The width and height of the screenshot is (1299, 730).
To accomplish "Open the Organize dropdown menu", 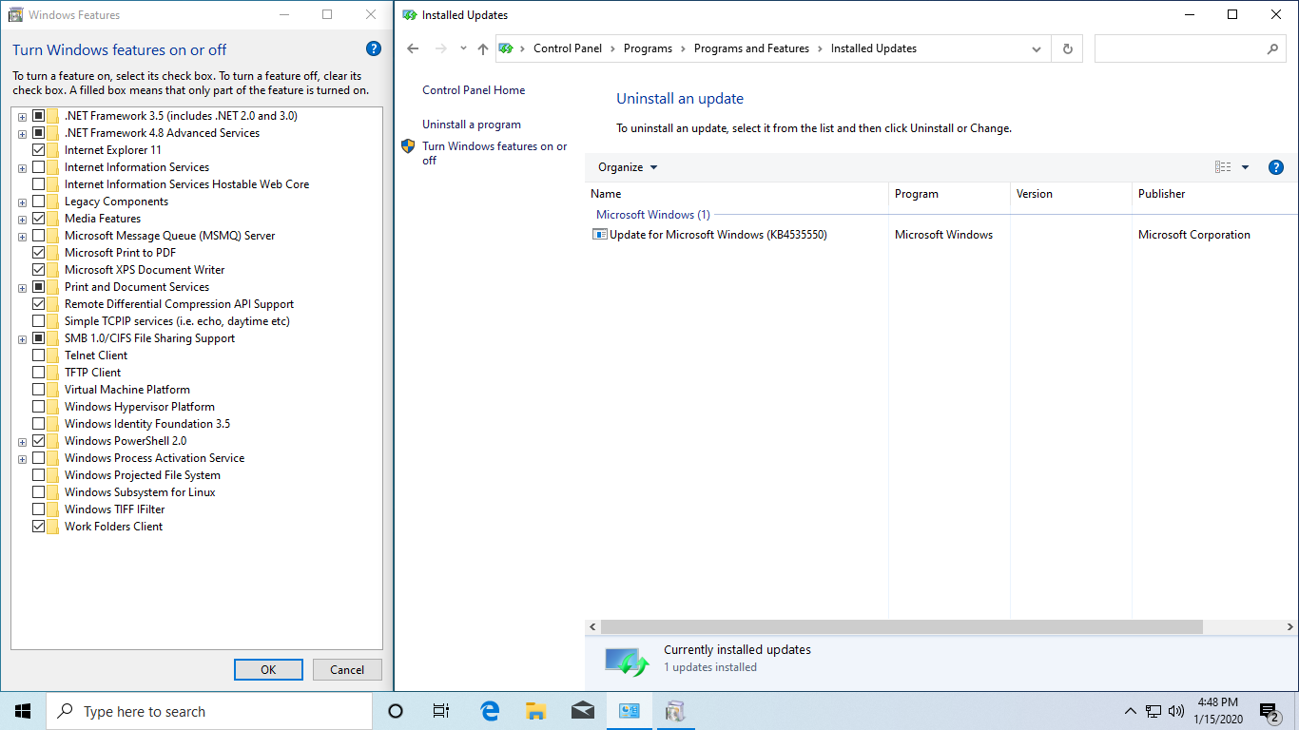I will tap(628, 167).
